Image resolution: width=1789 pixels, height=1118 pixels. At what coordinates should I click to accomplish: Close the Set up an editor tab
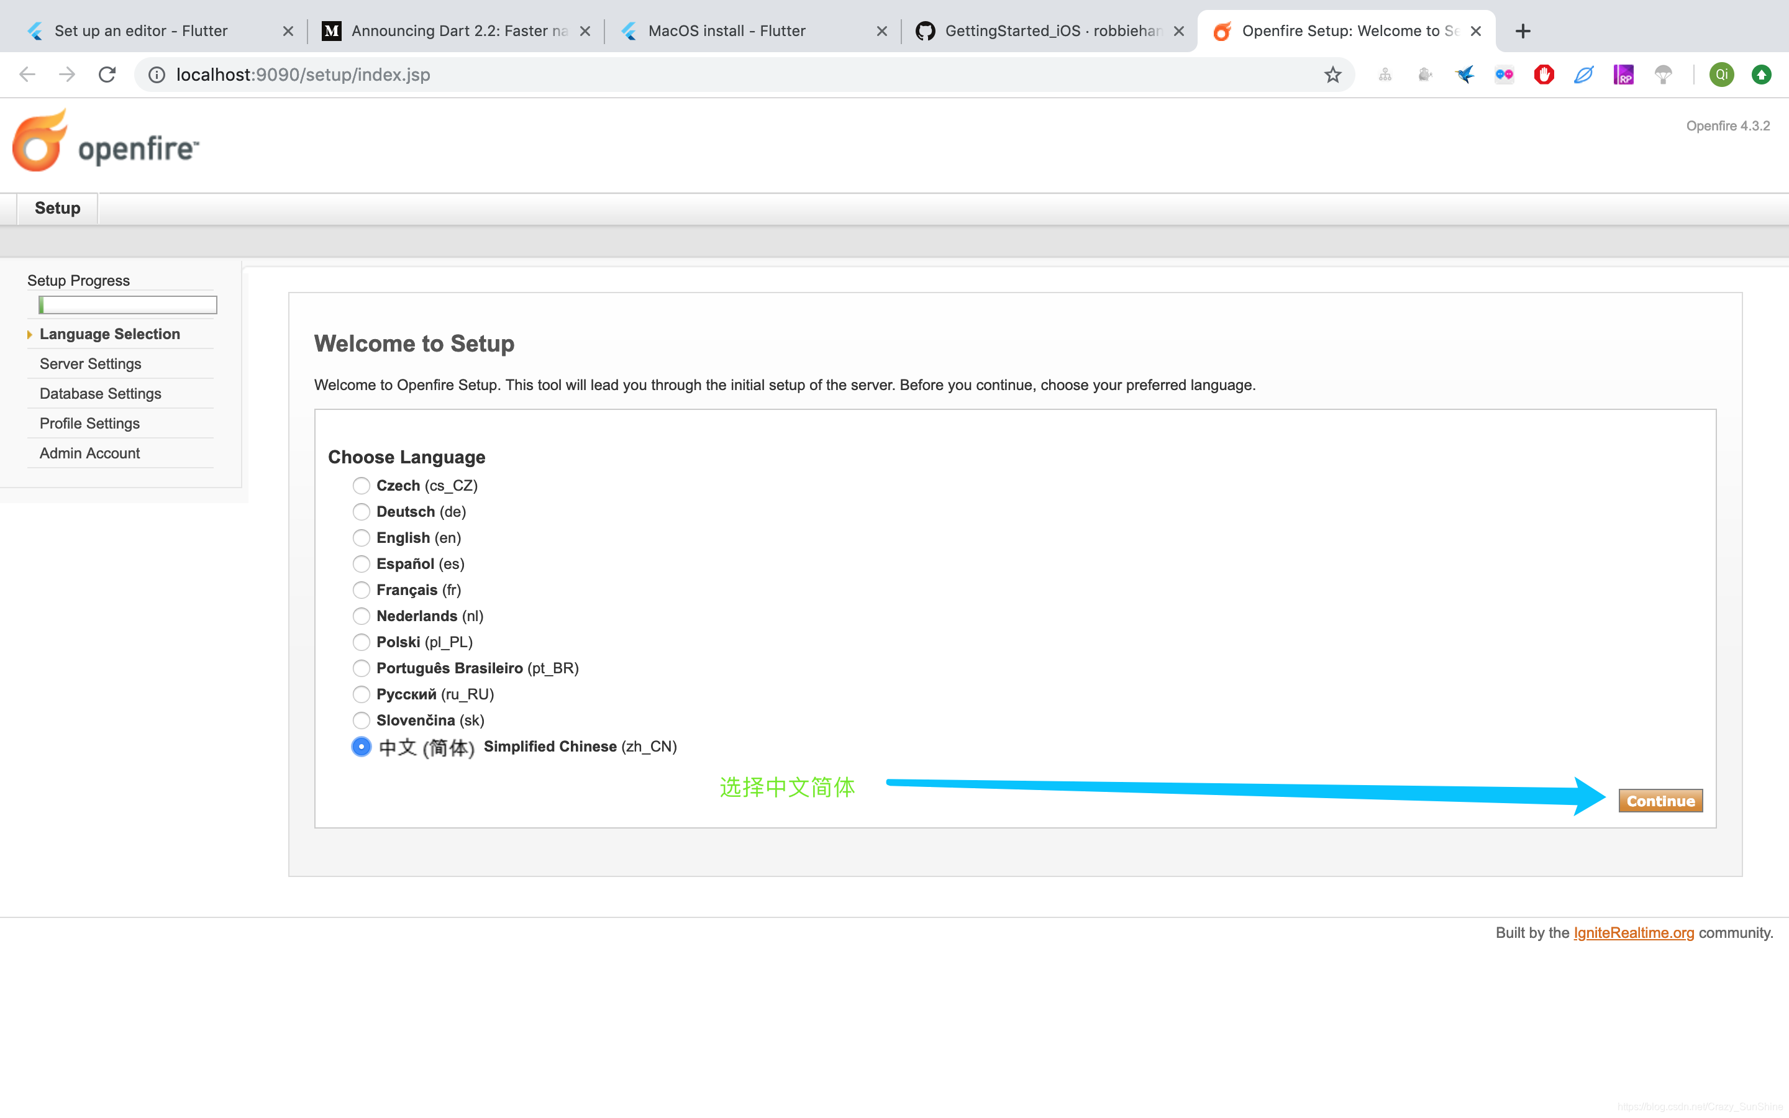pos(288,31)
